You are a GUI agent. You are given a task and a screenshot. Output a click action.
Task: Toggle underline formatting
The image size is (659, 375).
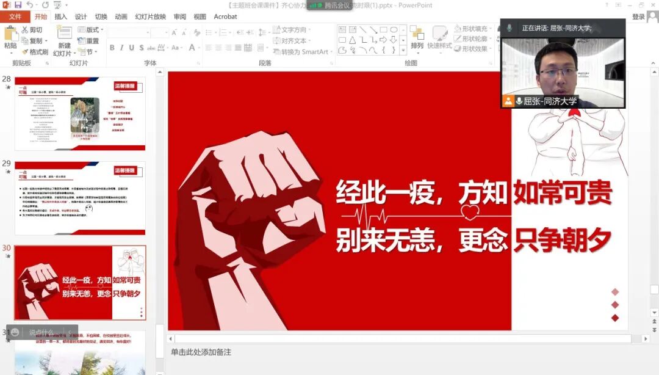point(130,47)
